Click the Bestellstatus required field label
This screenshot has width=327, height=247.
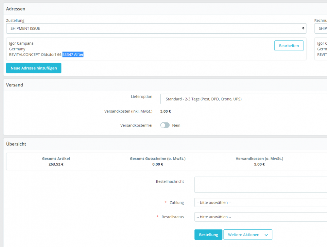click(173, 217)
